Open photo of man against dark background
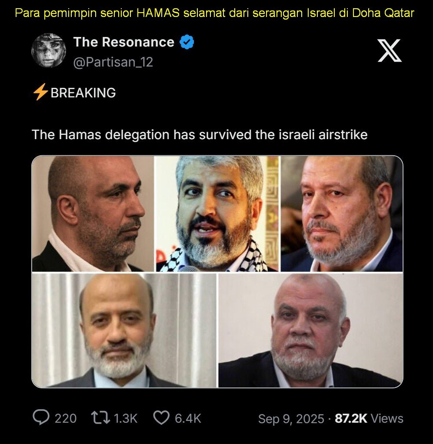The height and width of the screenshot is (444, 433). (342, 214)
